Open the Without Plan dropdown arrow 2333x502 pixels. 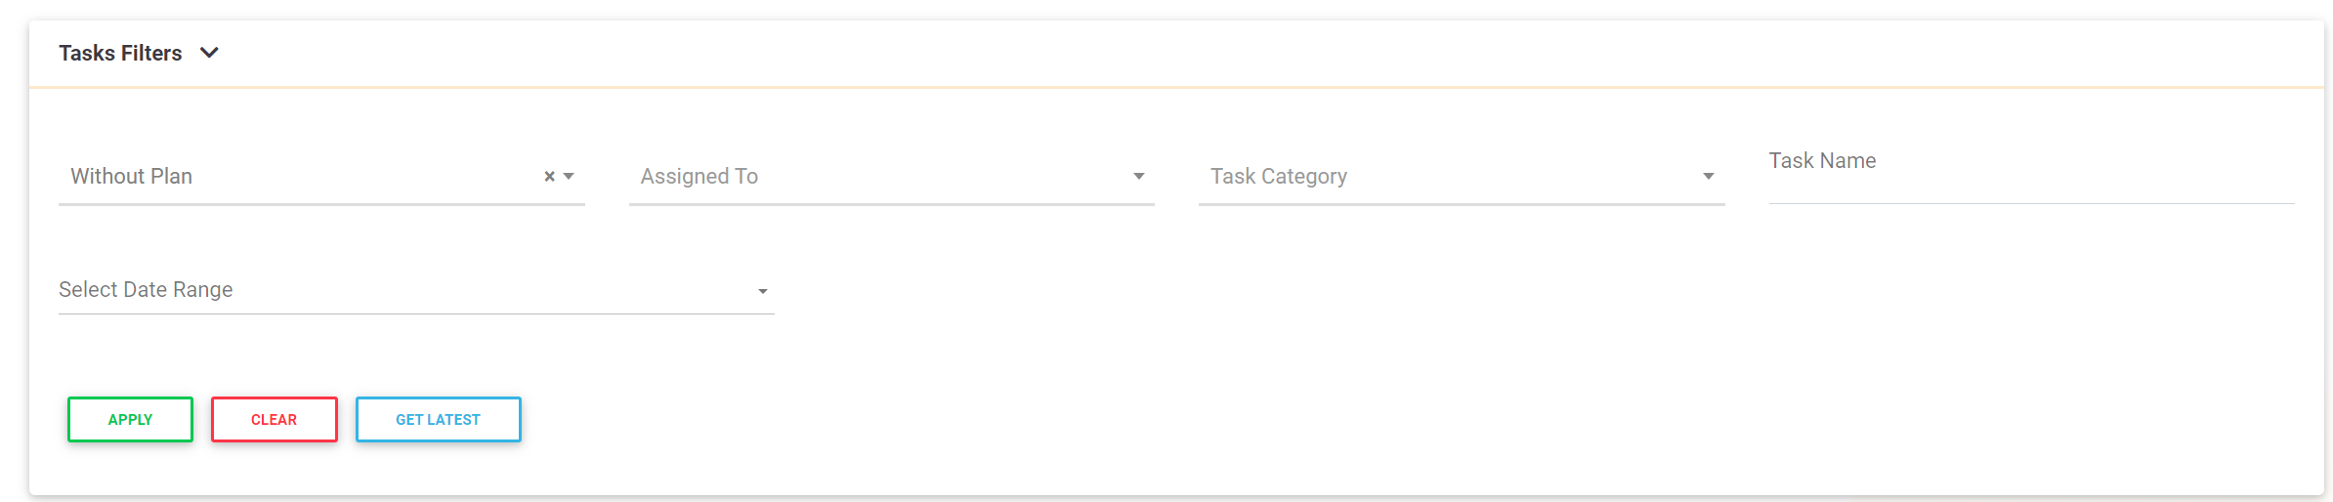(569, 177)
